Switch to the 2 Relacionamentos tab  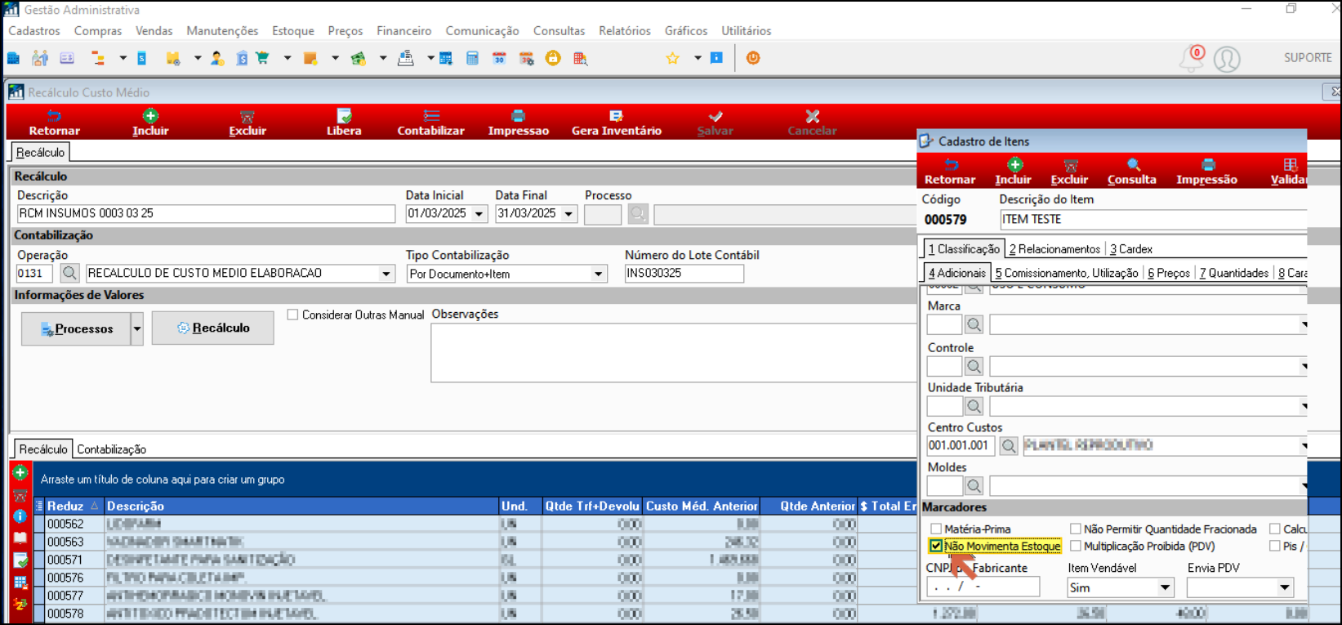1054,249
